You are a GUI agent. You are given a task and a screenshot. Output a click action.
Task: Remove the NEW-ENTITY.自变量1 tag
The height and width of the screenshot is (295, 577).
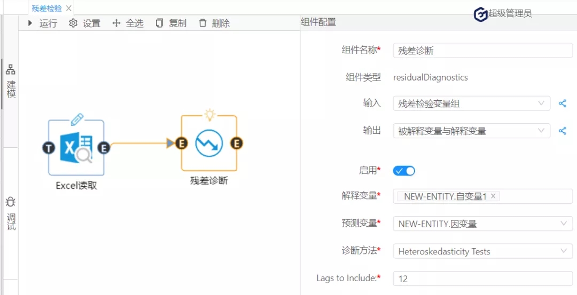point(493,196)
